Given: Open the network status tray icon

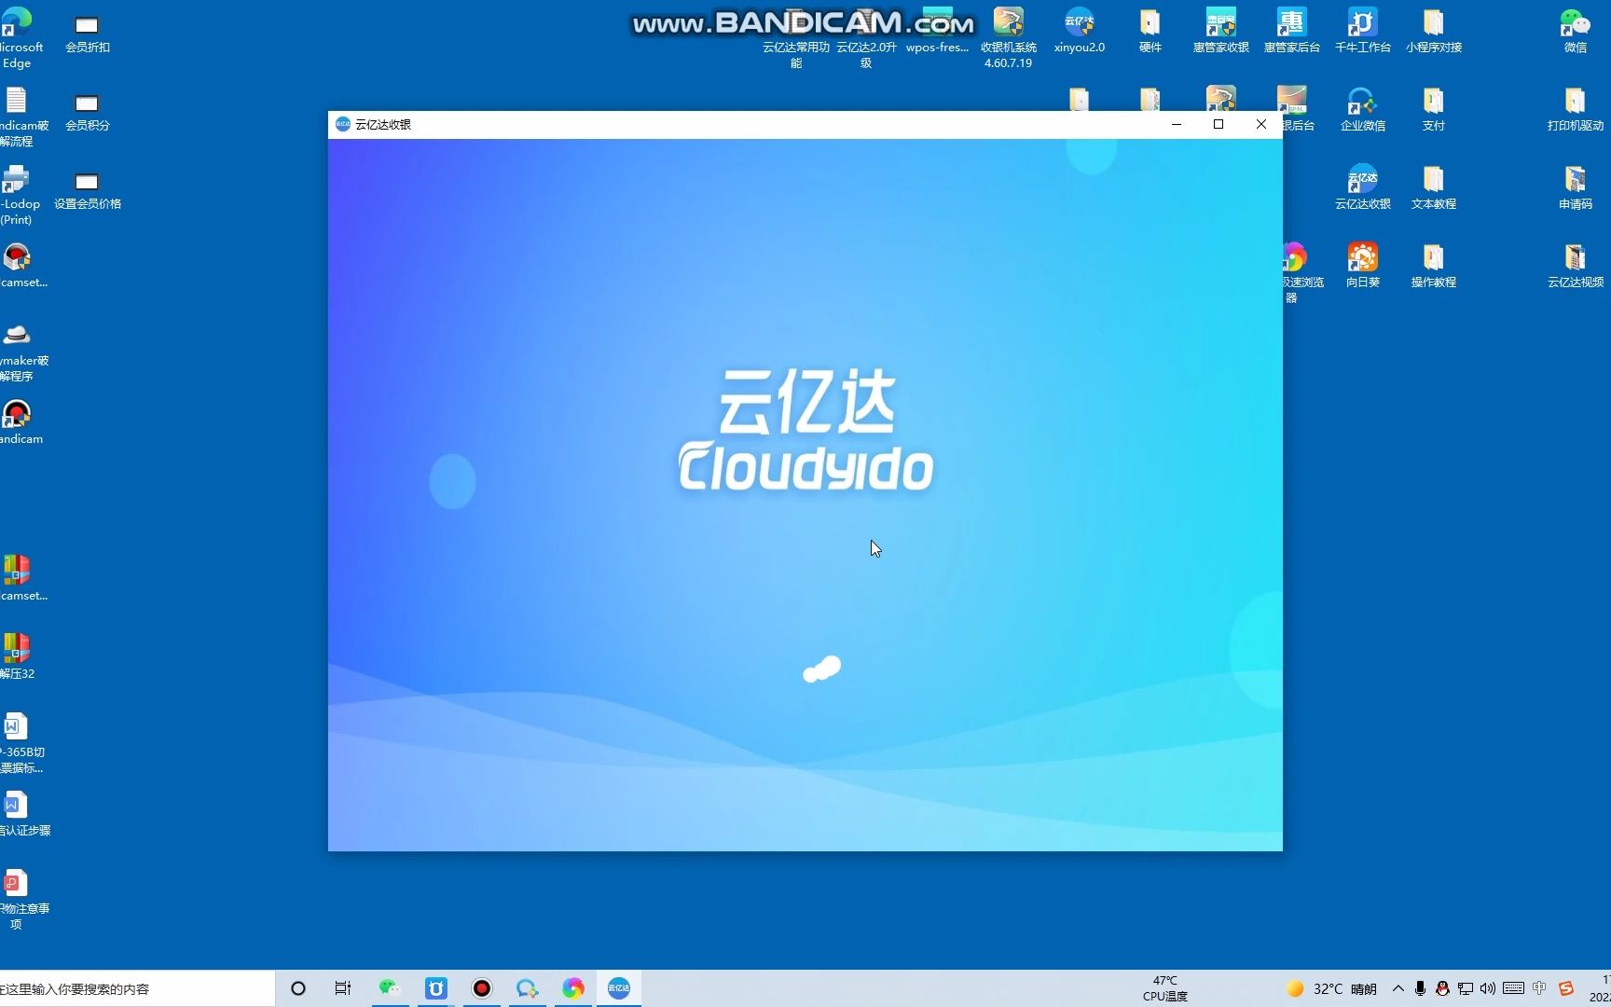Looking at the screenshot, I should point(1466,988).
